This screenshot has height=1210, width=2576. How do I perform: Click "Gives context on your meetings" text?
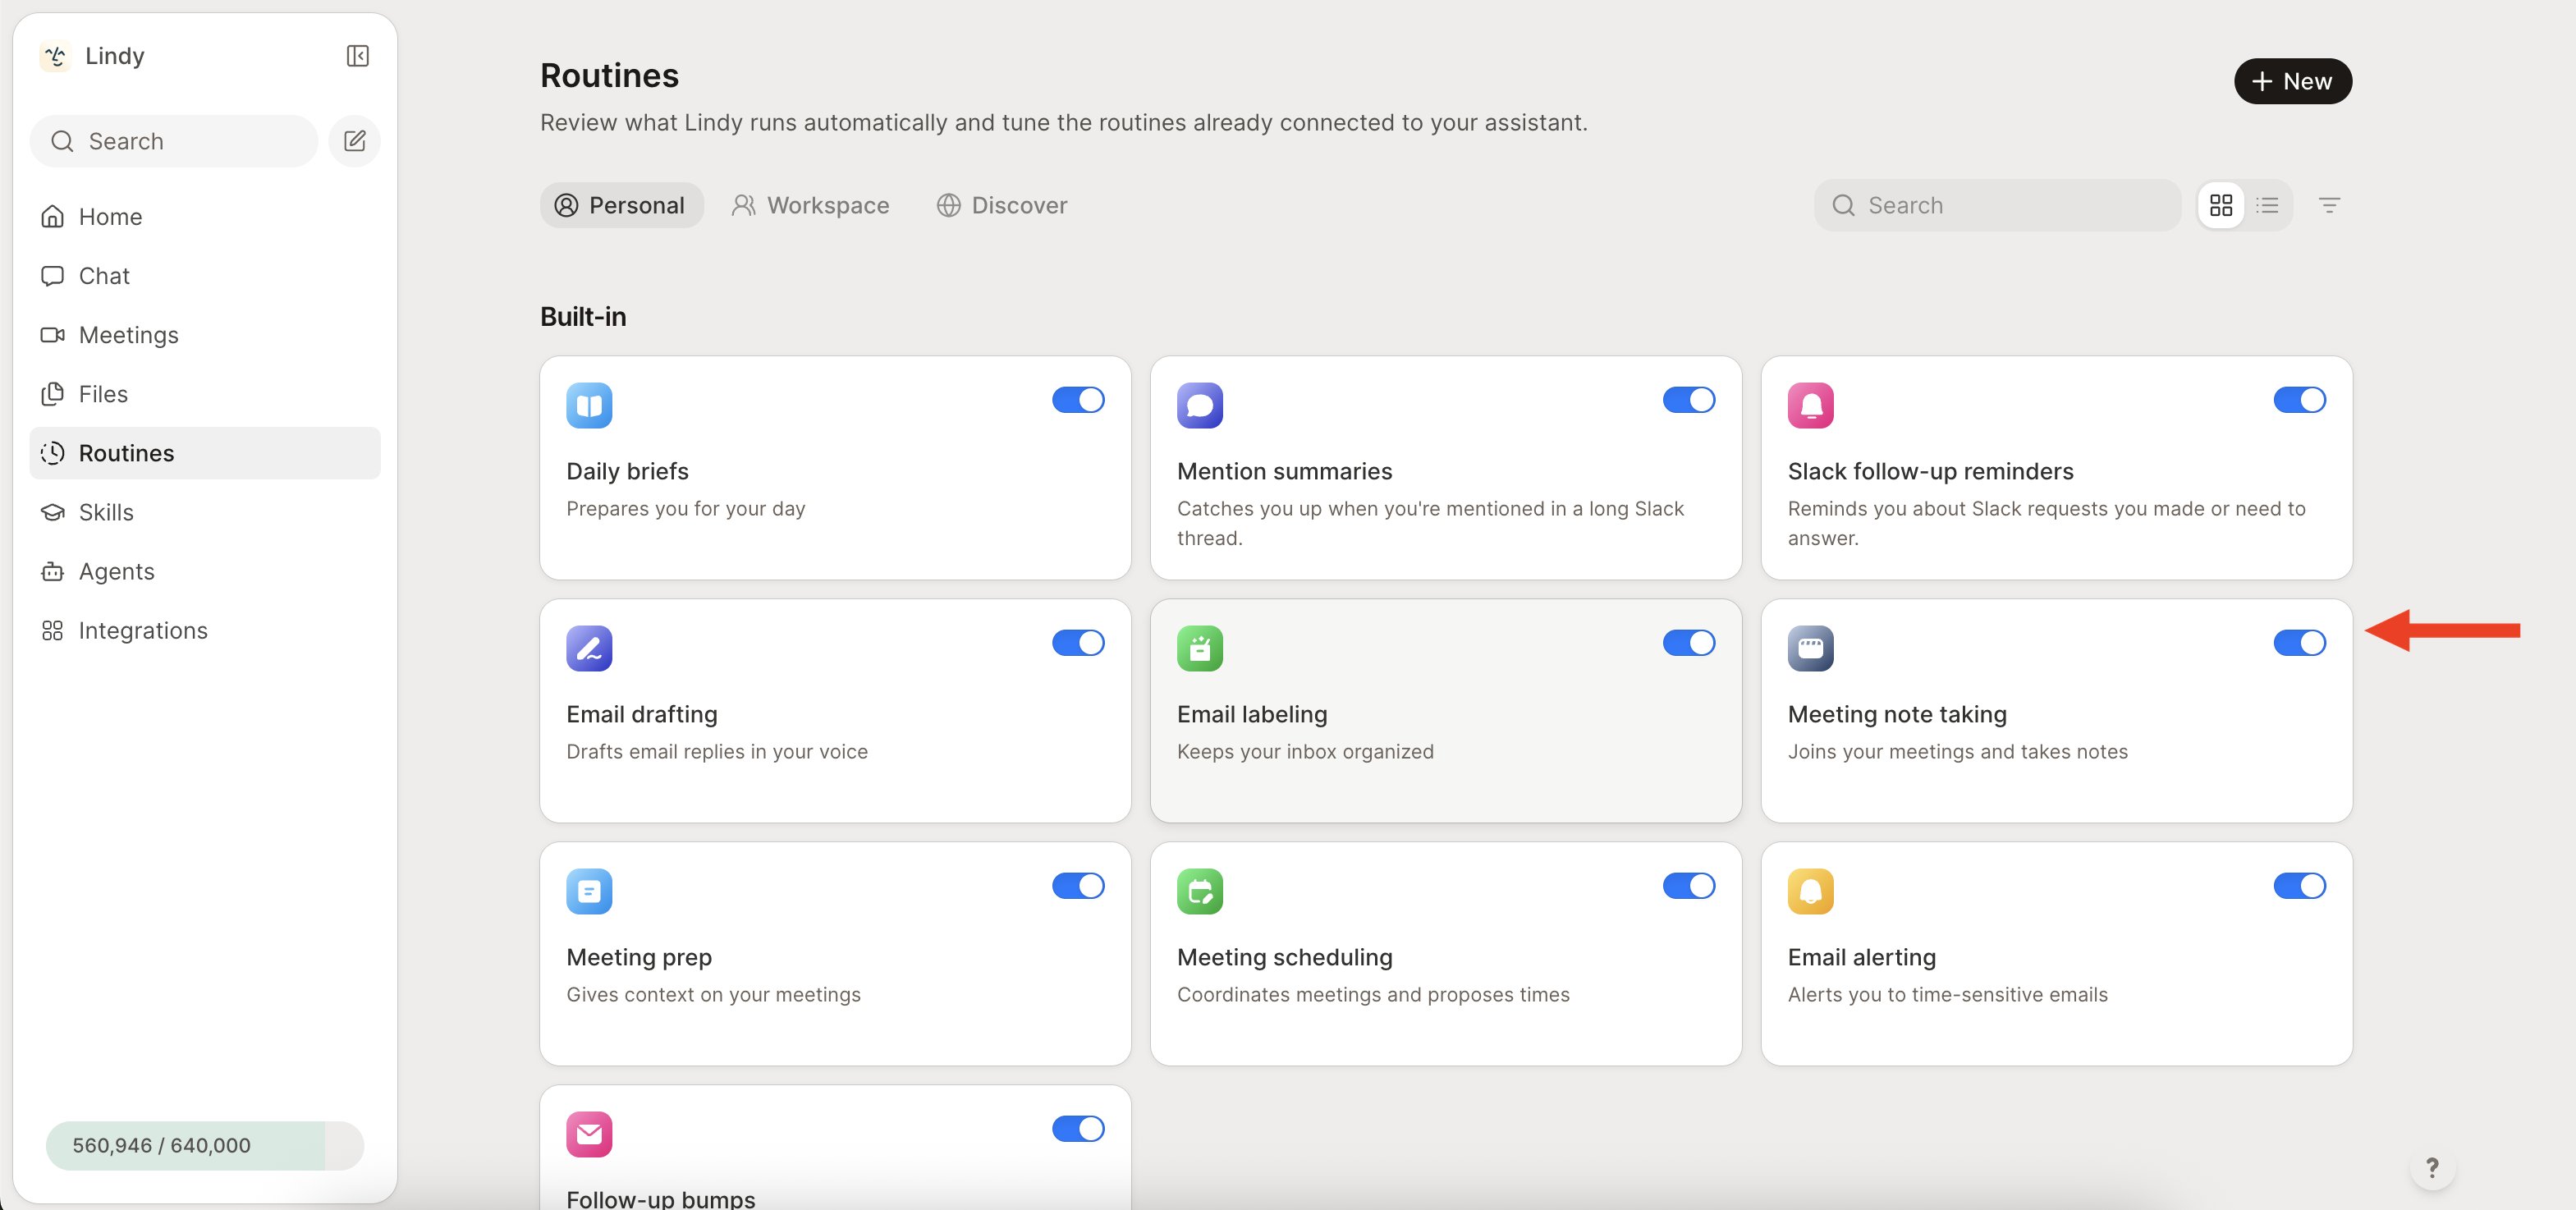pyautogui.click(x=713, y=994)
